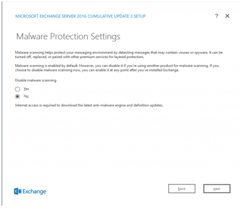This screenshot has width=242, height=208.
Task: Click paragraph starting "Malware scanning helps protect"
Action: click(x=119, y=55)
